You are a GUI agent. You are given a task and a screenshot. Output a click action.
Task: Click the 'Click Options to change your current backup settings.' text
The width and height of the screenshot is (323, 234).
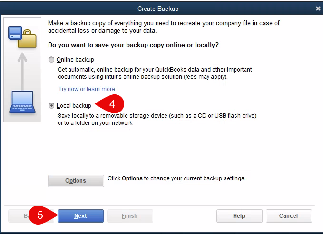[176, 178]
